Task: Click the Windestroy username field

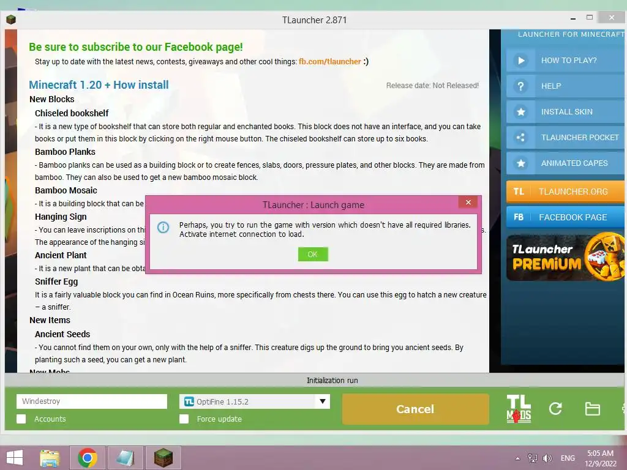Action: [x=92, y=401]
